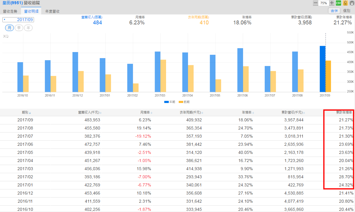Click revenue cell 382,376 in the 2017/07 row
This screenshot has height=212, width=355.
tap(92, 136)
